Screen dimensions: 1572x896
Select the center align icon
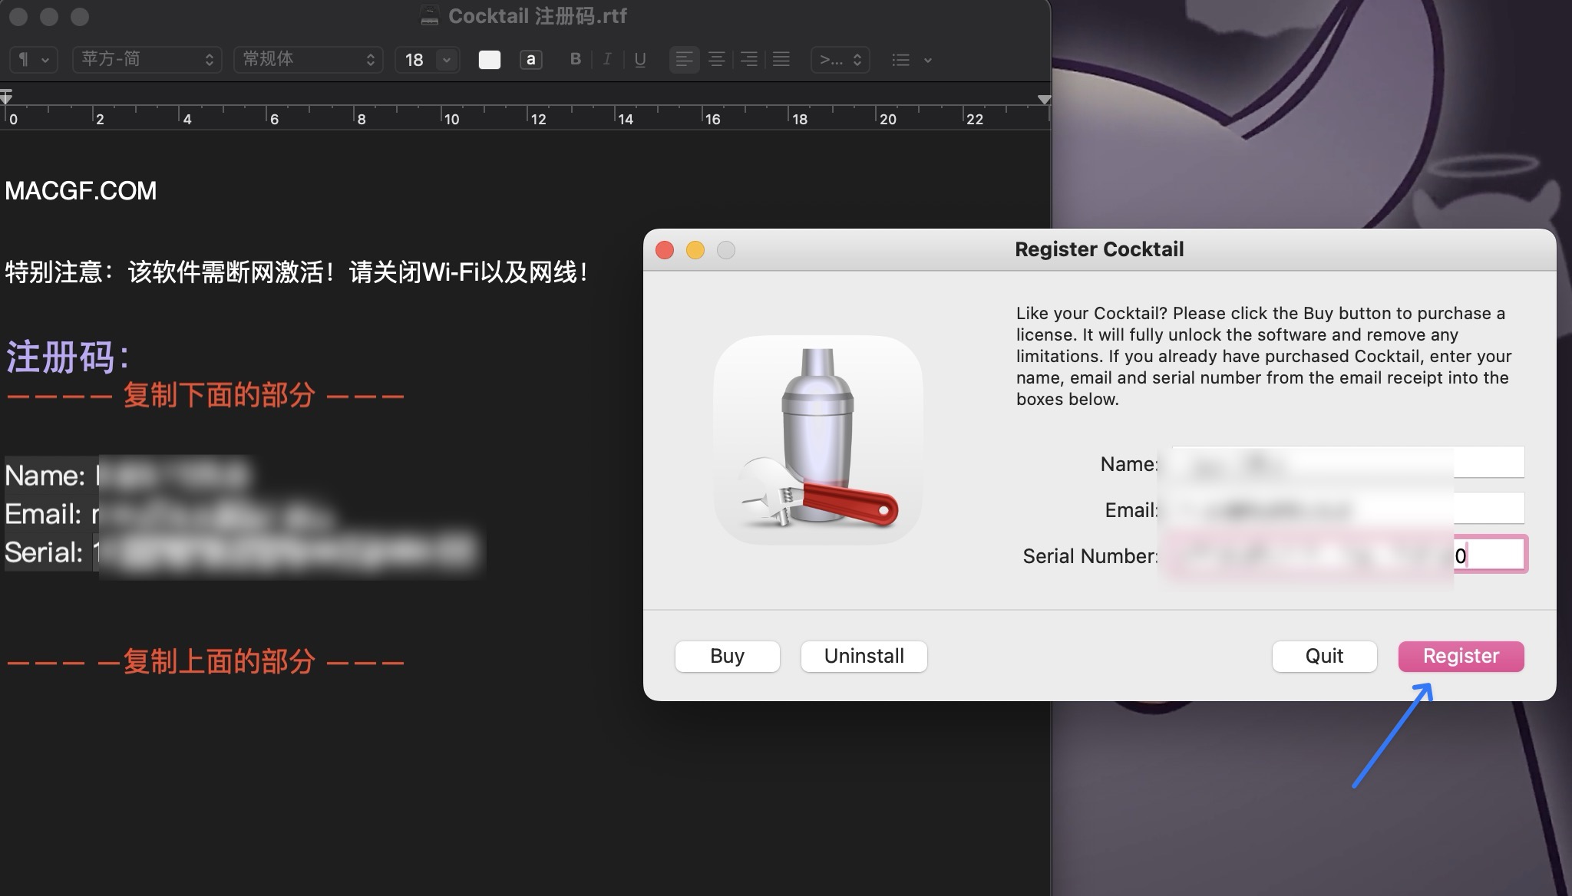(716, 59)
